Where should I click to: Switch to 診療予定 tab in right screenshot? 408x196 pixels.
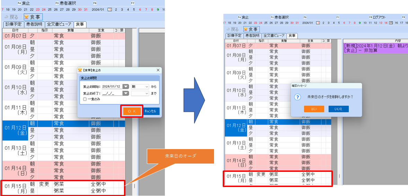(x=234, y=36)
